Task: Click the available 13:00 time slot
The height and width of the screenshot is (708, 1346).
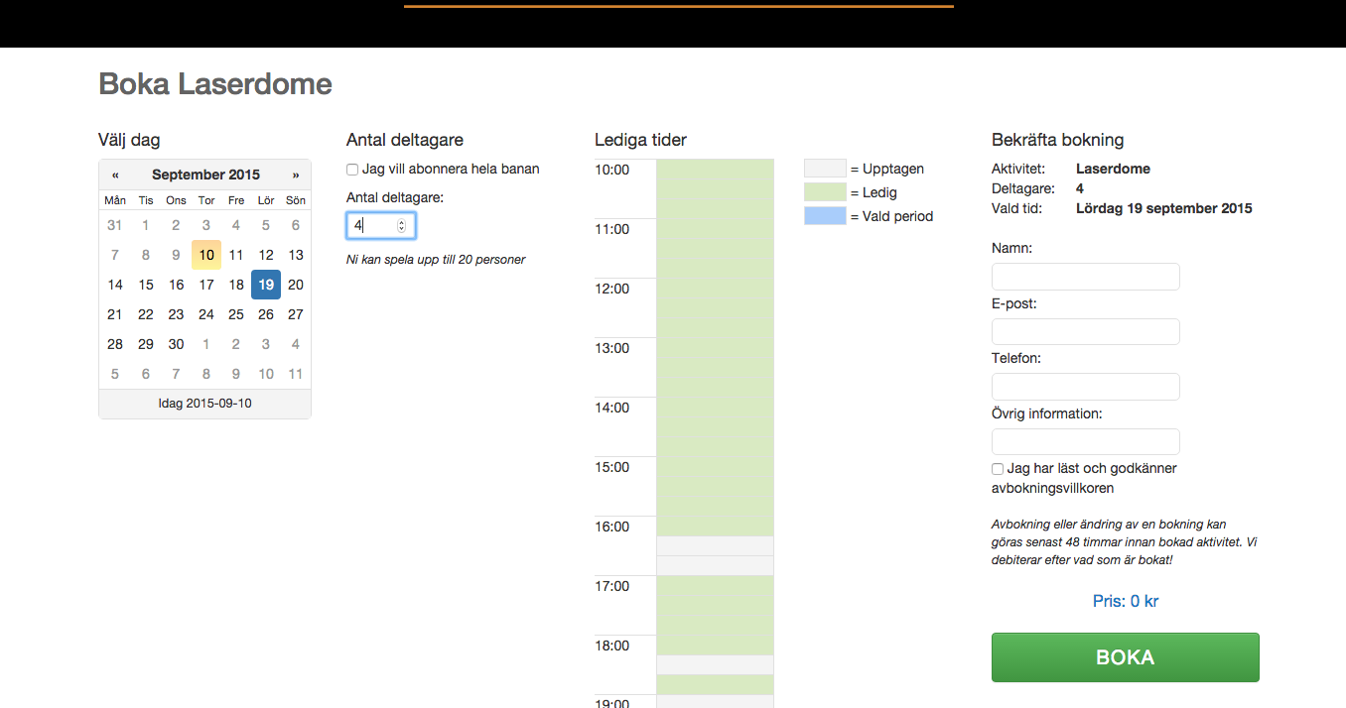Action: click(715, 347)
